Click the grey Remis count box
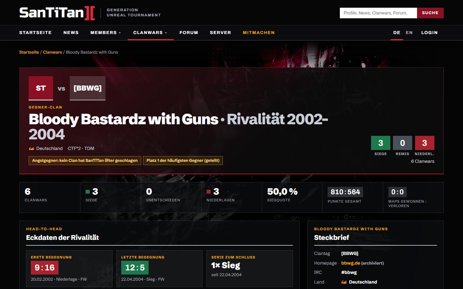The height and width of the screenshot is (289, 463). point(403,143)
